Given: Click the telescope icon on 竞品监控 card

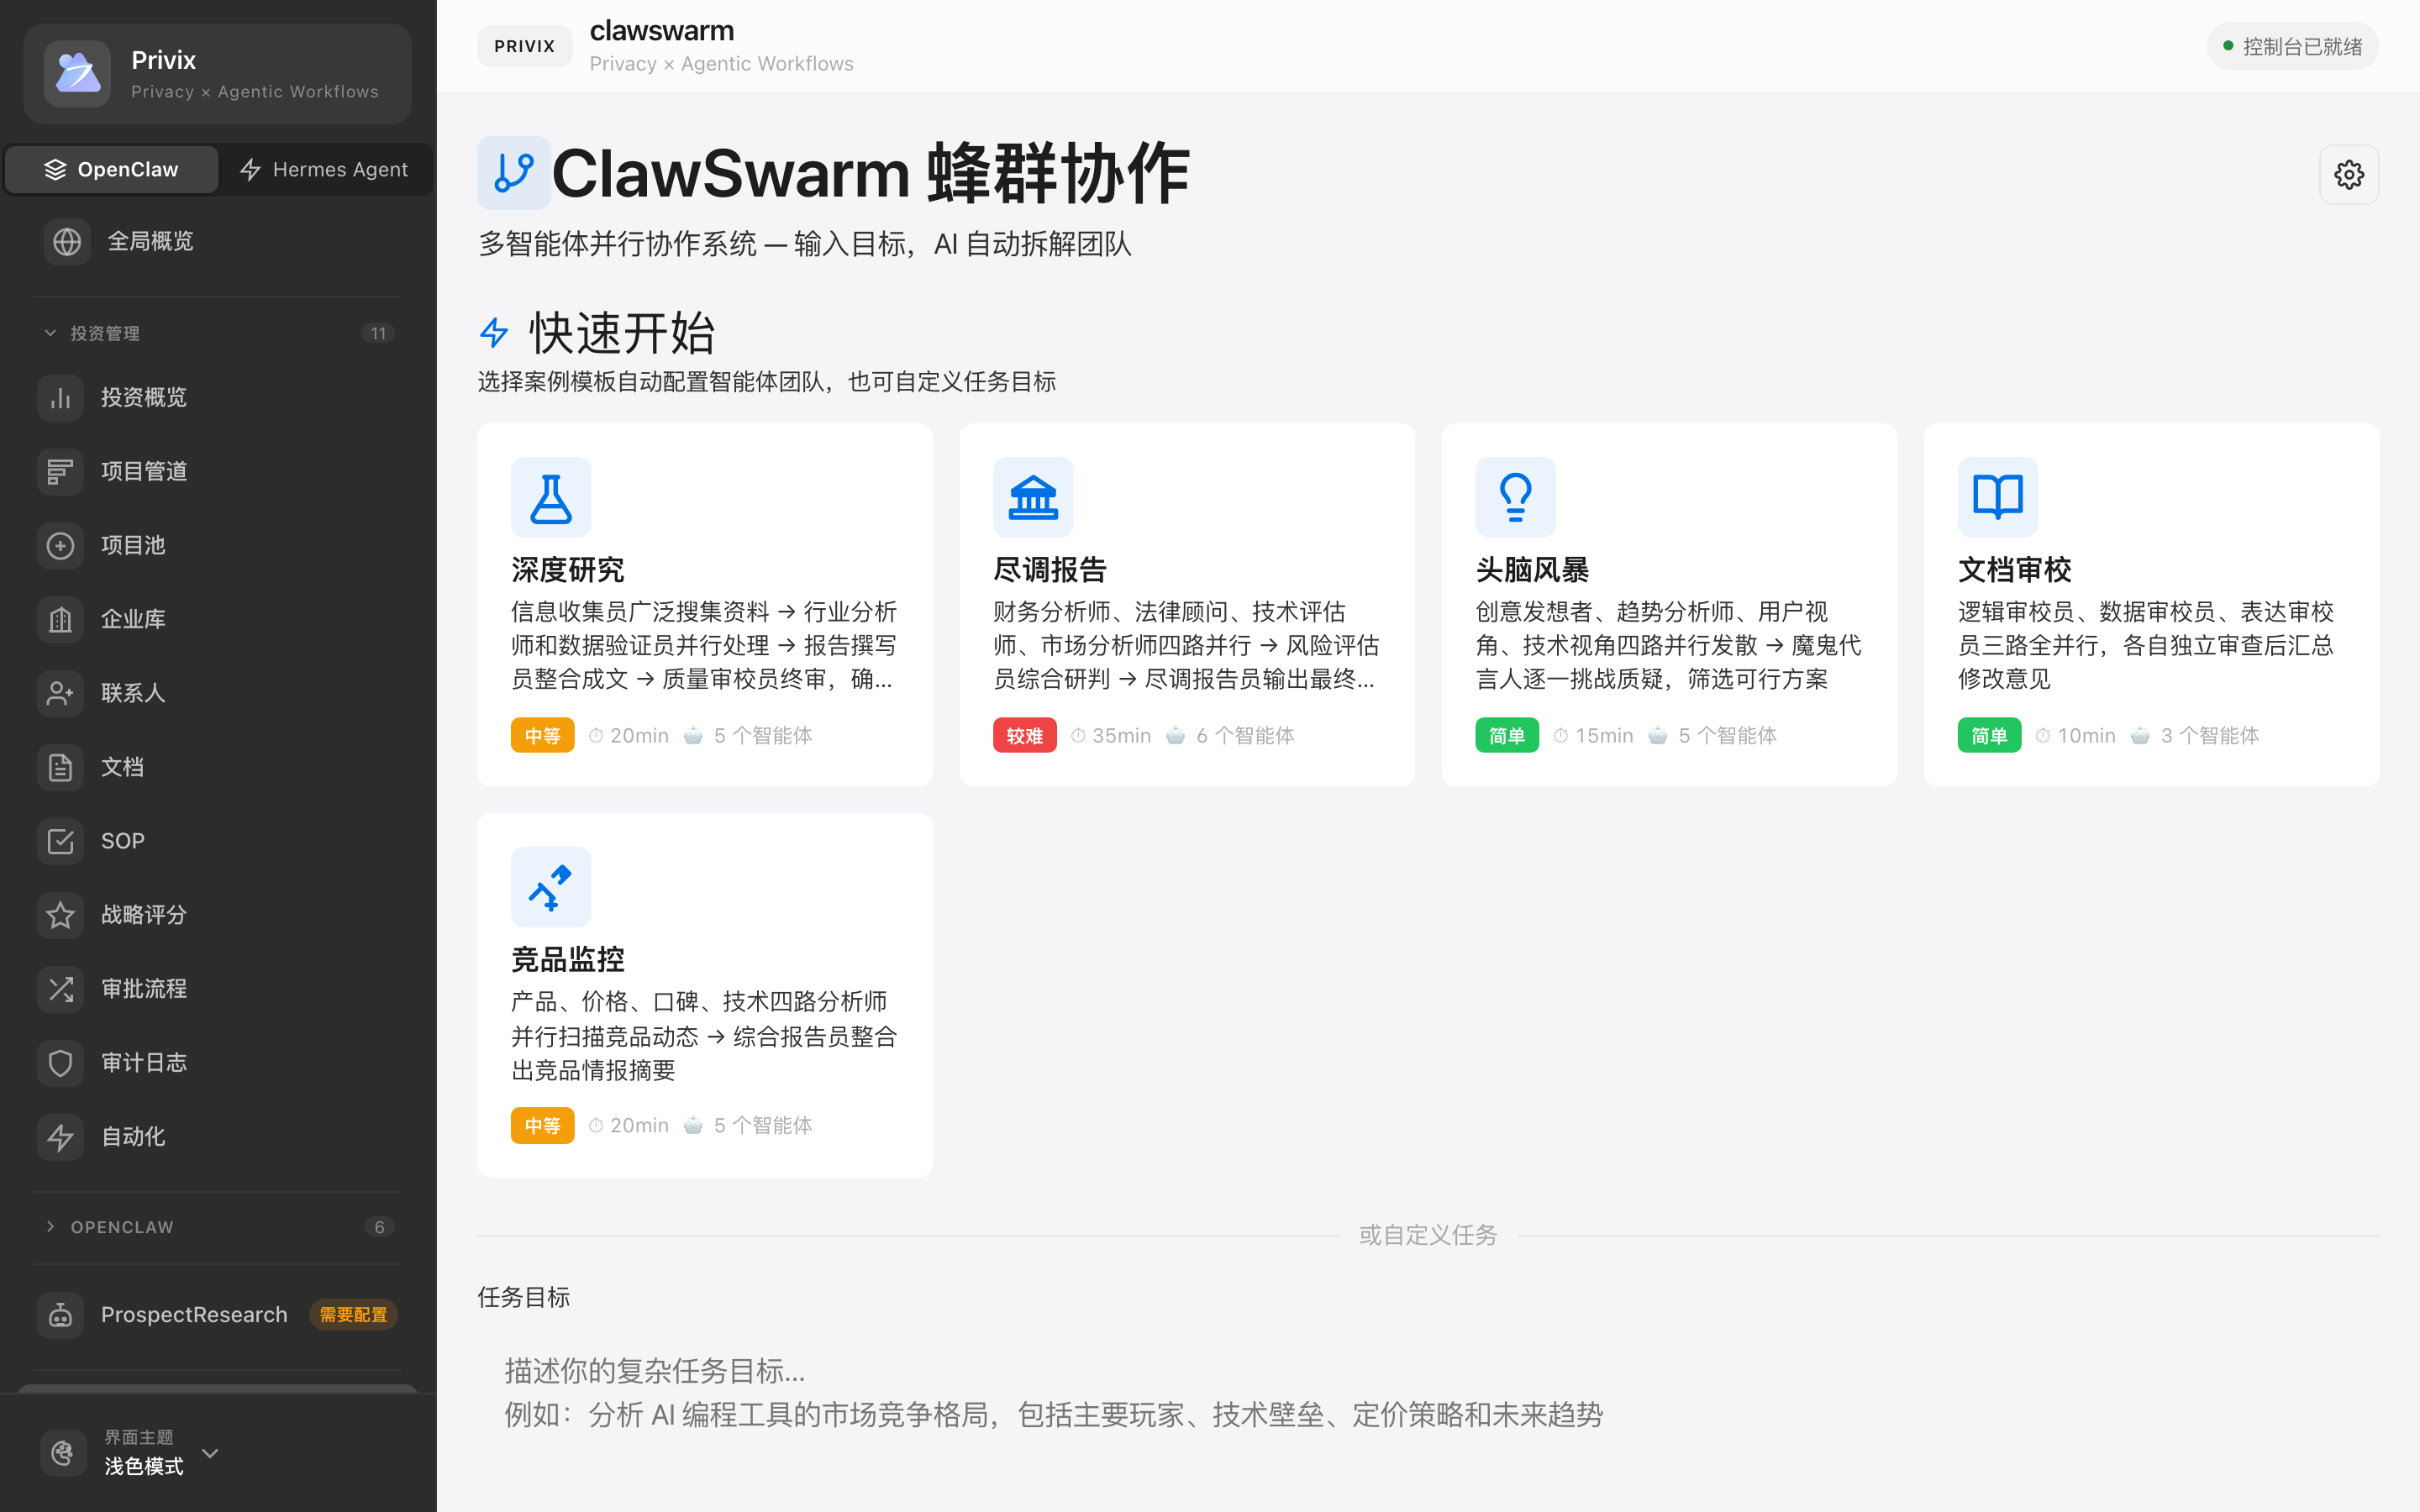Looking at the screenshot, I should [551, 887].
